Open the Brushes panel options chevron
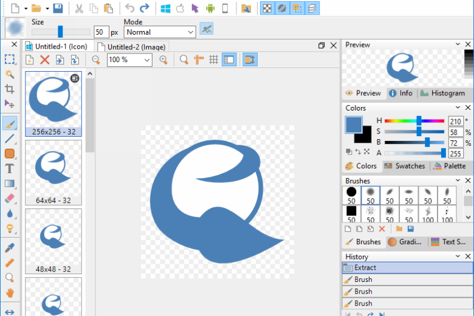474x316 pixels. click(x=458, y=180)
